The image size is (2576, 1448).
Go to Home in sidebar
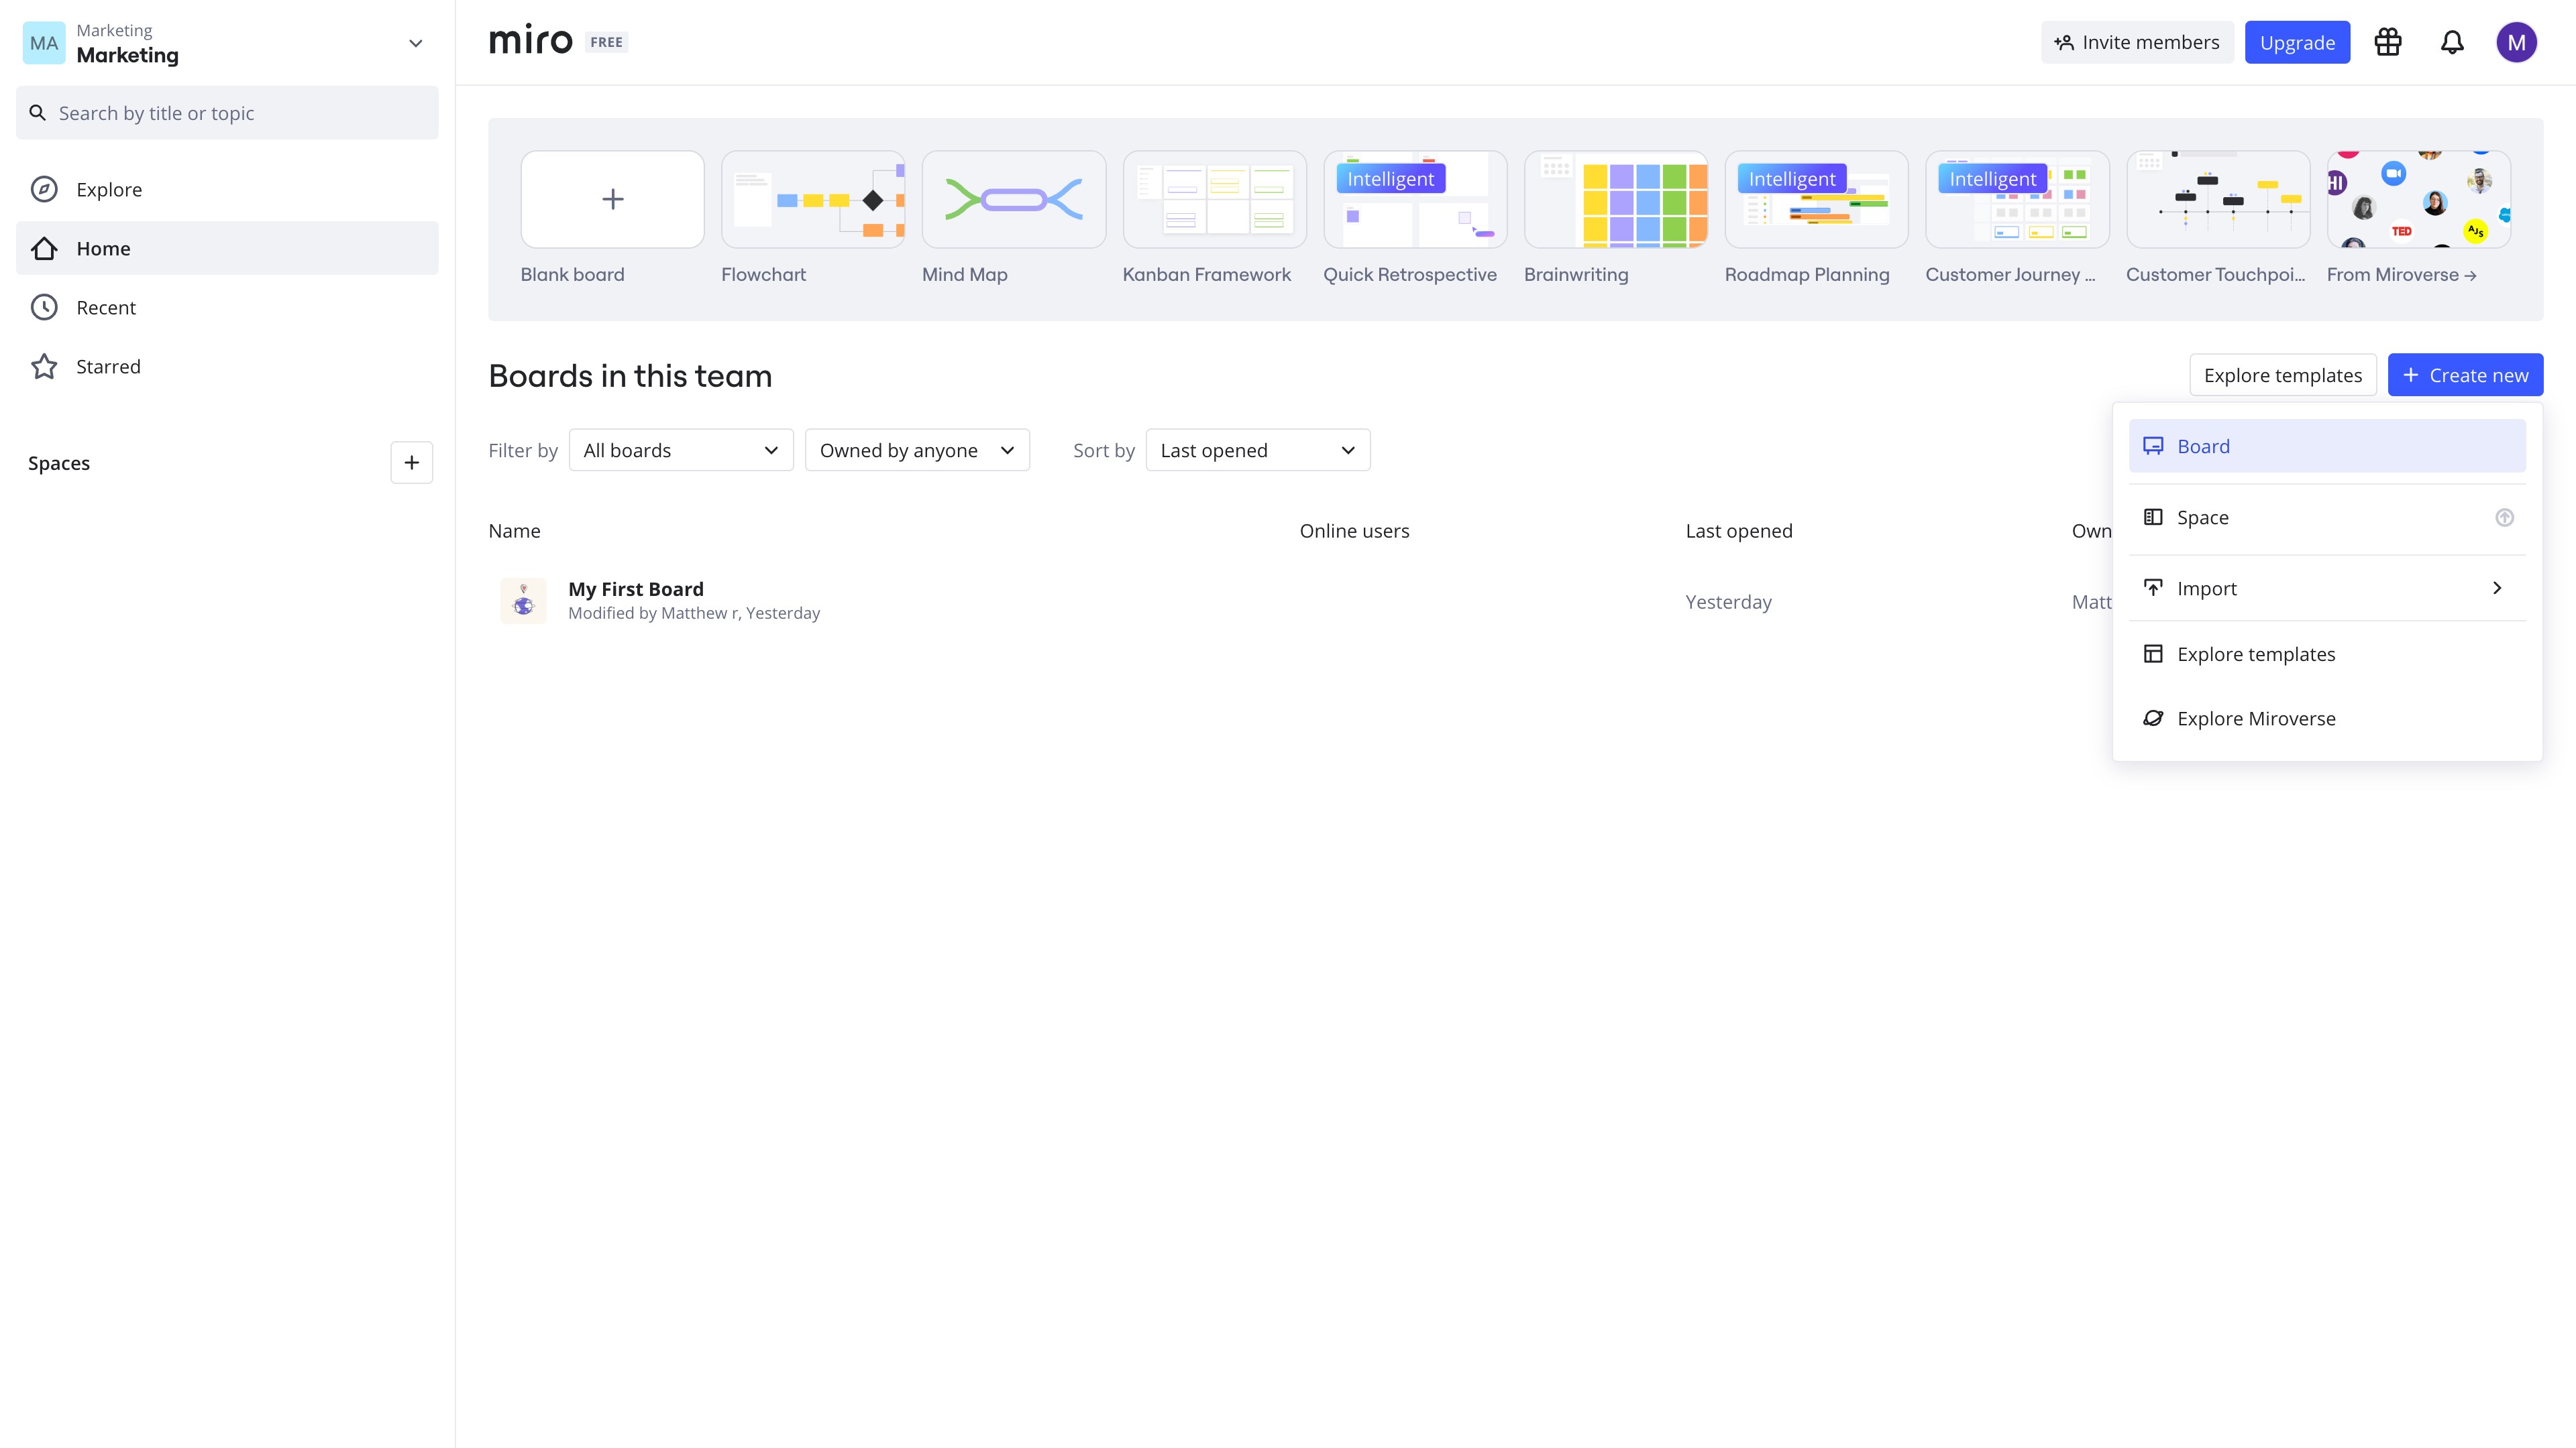click(x=227, y=248)
